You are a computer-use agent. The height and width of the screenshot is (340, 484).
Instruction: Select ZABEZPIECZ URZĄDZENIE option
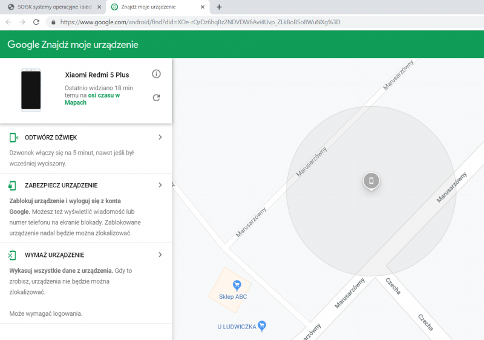[61, 185]
